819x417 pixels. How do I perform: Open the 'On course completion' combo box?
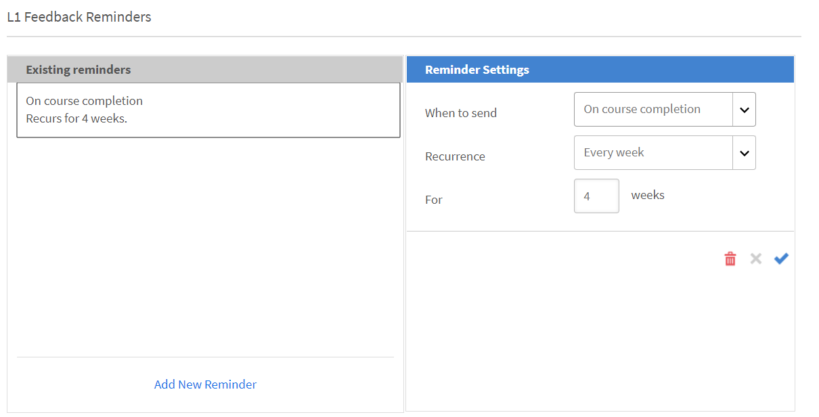(652, 110)
